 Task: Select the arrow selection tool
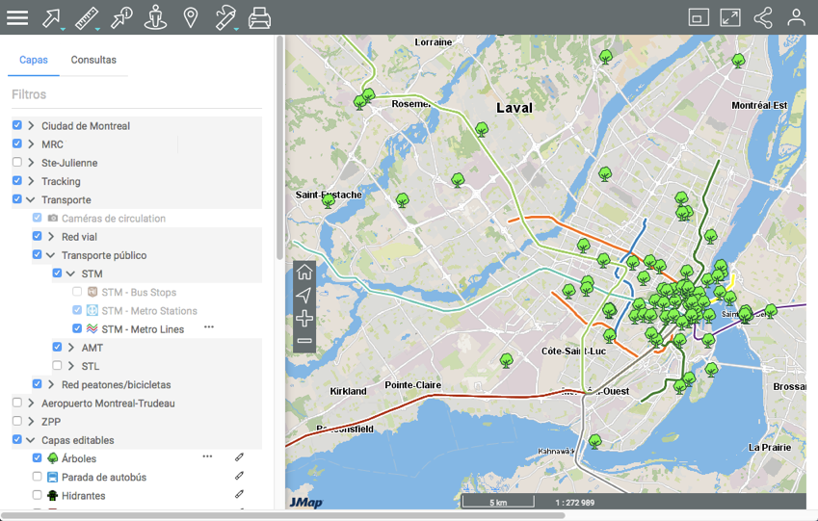[x=52, y=17]
